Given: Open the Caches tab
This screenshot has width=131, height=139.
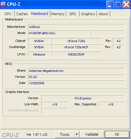Looking at the screenshot, I should [22, 14].
